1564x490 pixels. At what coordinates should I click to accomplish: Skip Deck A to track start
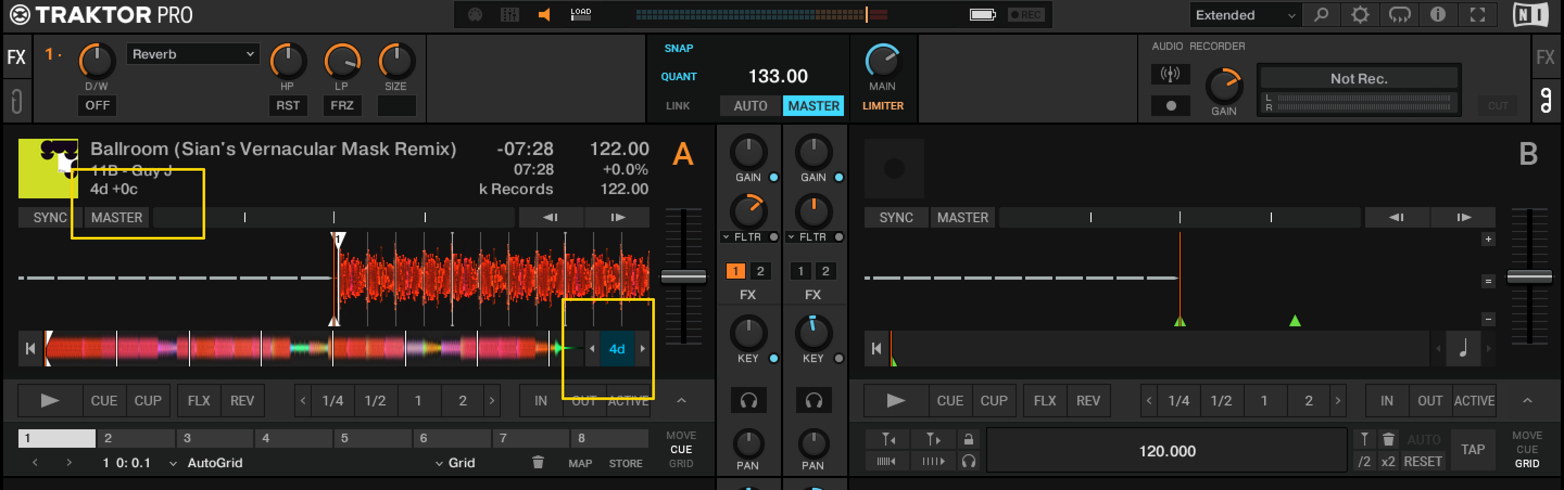coord(30,349)
